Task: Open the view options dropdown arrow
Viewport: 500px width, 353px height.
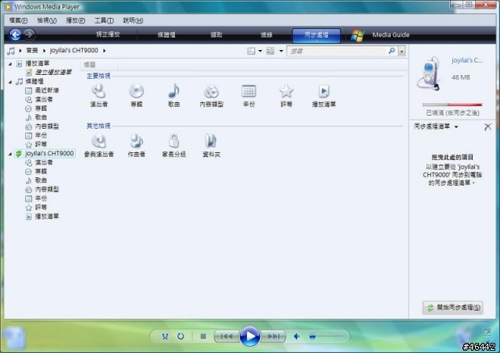Action: coord(281,51)
